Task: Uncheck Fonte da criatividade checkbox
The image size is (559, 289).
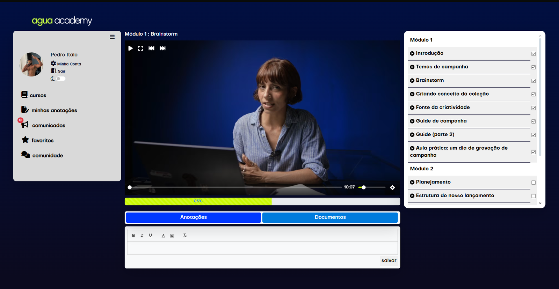Action: coord(533,108)
